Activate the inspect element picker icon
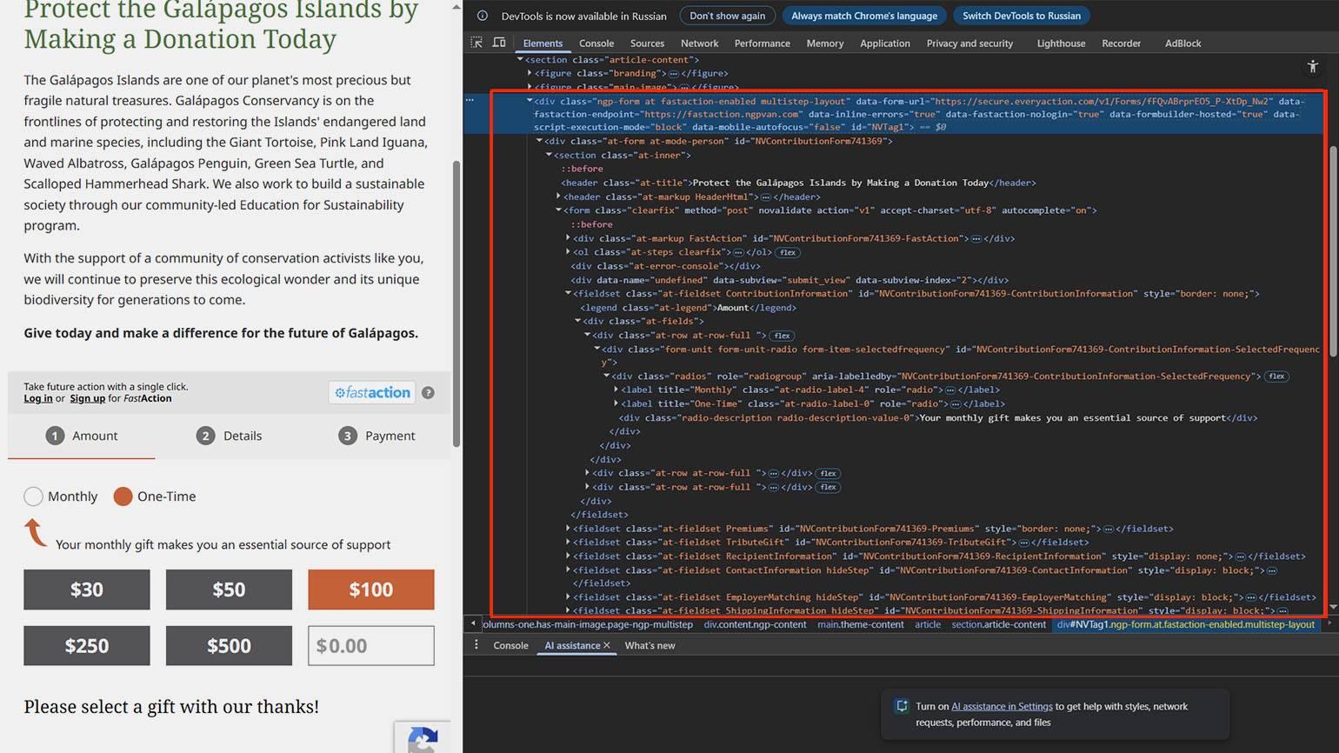The height and width of the screenshot is (753, 1339). [x=476, y=43]
